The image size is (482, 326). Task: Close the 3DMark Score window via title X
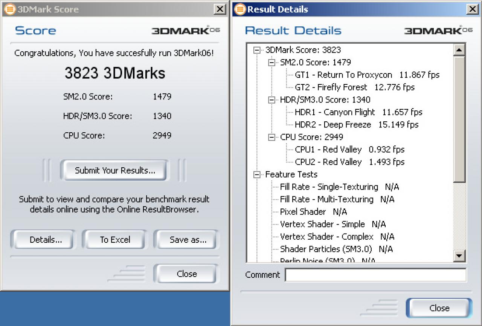pyautogui.click(x=220, y=9)
